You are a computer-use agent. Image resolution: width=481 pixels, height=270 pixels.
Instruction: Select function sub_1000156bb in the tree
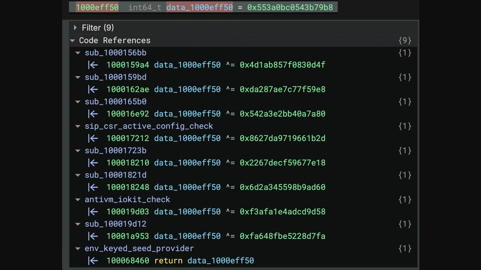pyautogui.click(x=116, y=53)
